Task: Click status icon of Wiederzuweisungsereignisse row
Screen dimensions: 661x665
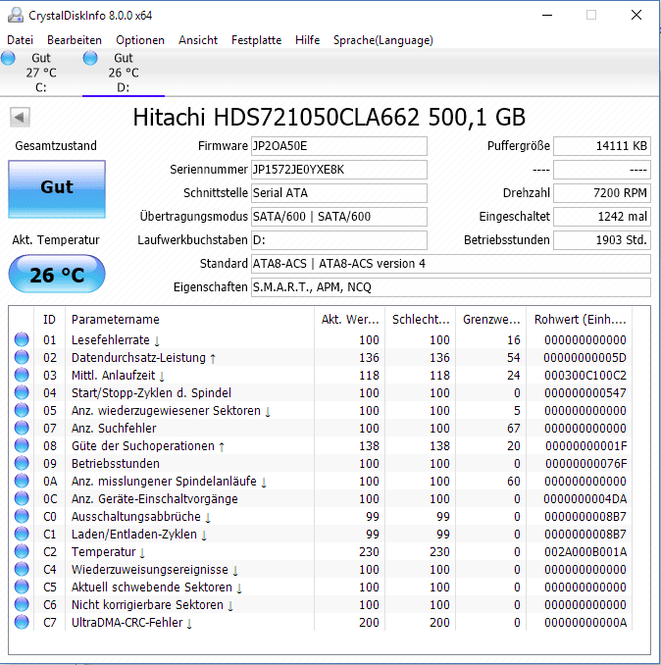Action: click(22, 570)
